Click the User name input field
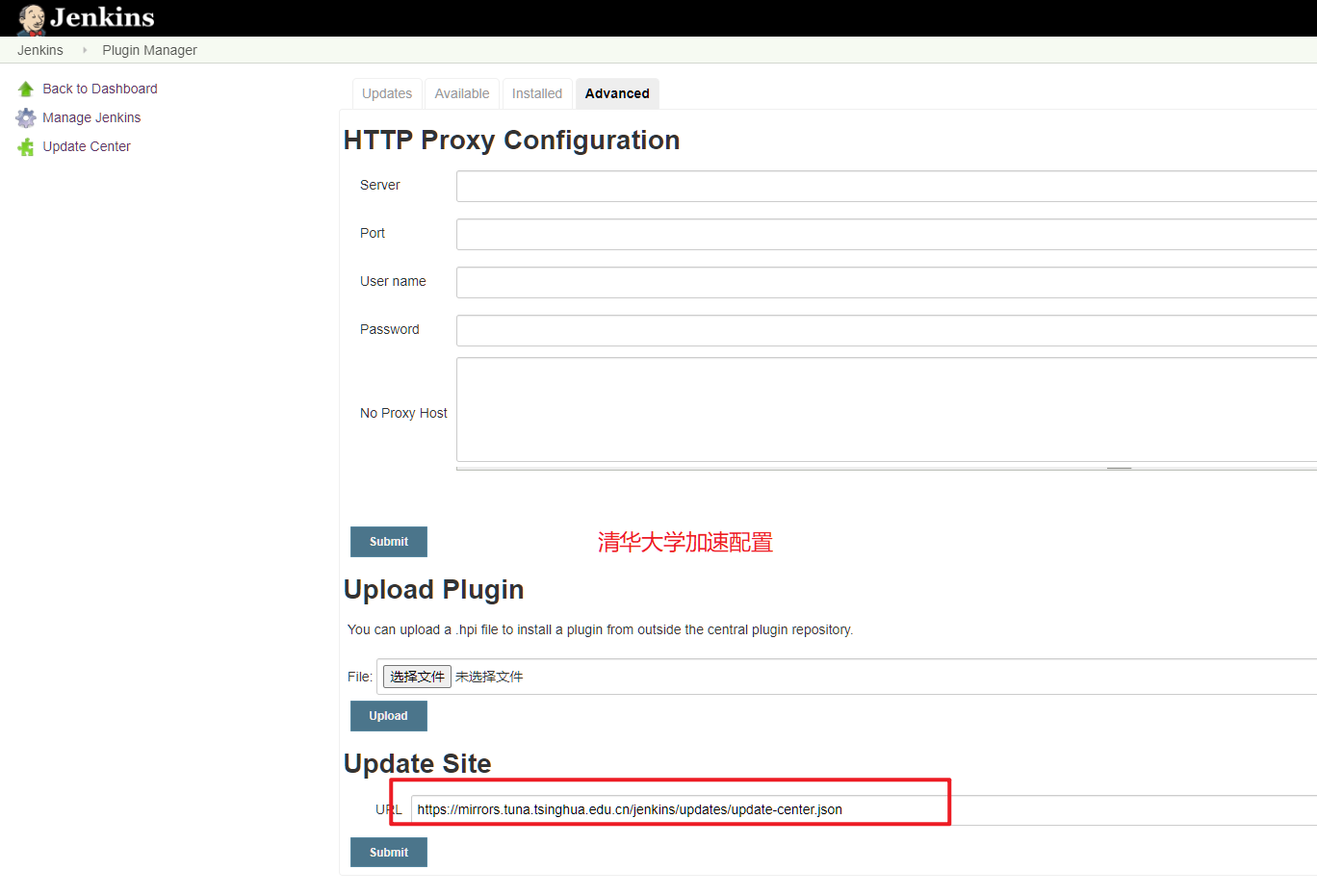The image size is (1317, 896). pyautogui.click(x=887, y=283)
